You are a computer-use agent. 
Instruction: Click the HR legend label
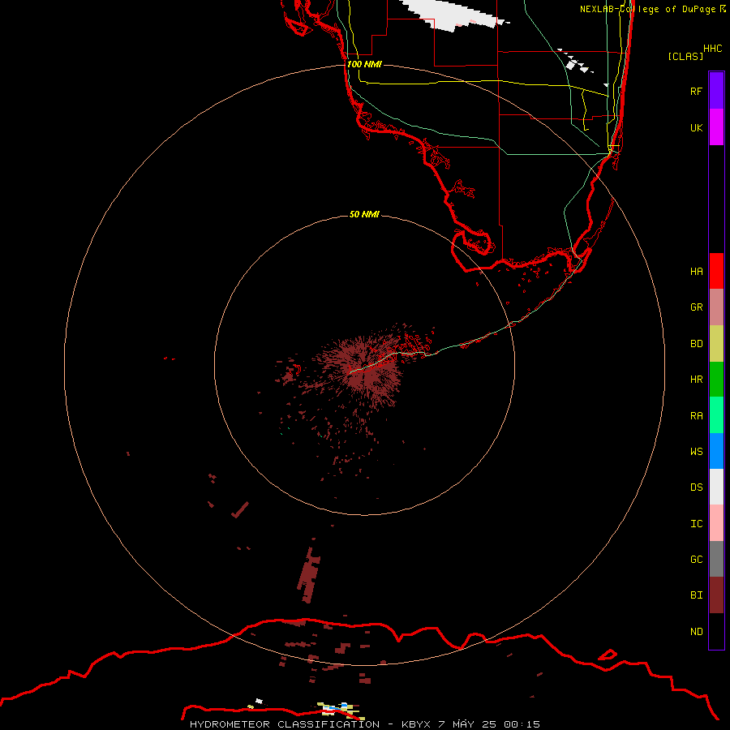(696, 380)
